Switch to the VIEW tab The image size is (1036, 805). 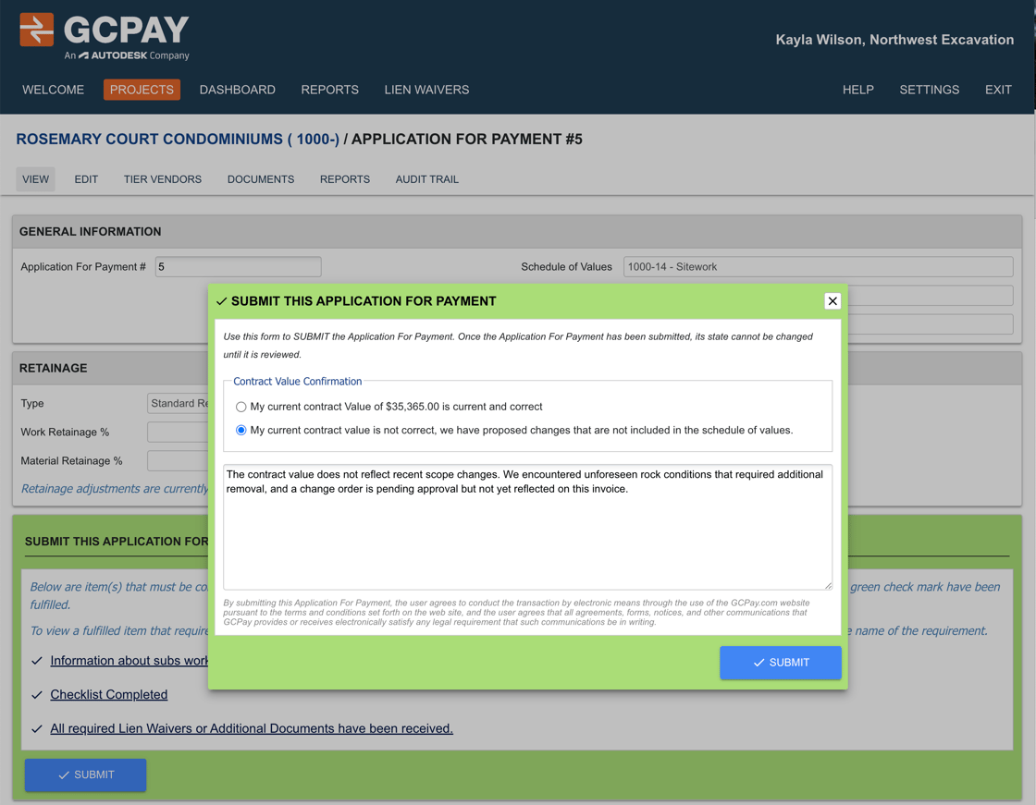click(36, 179)
